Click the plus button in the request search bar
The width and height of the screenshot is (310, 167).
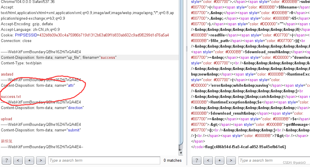(29, 160)
